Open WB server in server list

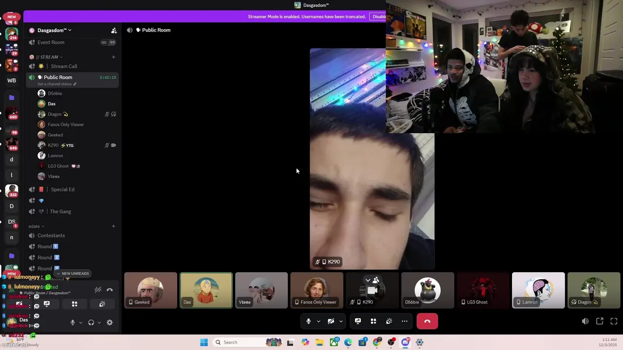(x=12, y=81)
